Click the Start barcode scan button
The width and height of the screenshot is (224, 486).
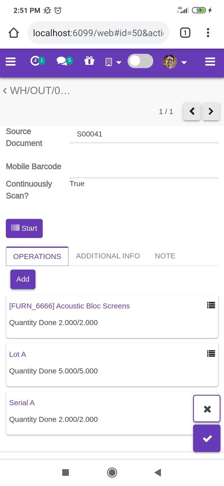[24, 228]
